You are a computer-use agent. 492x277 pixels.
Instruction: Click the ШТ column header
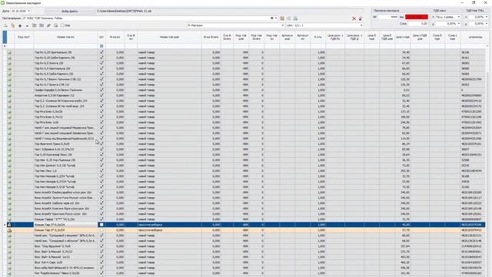point(101,37)
